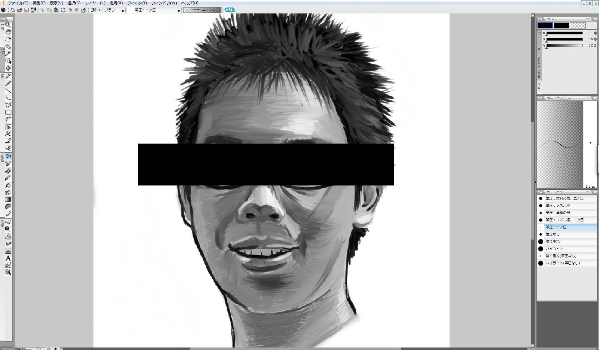This screenshot has height=350, width=599.
Task: Collapse the right panel dock arrow
Action: (535, 182)
